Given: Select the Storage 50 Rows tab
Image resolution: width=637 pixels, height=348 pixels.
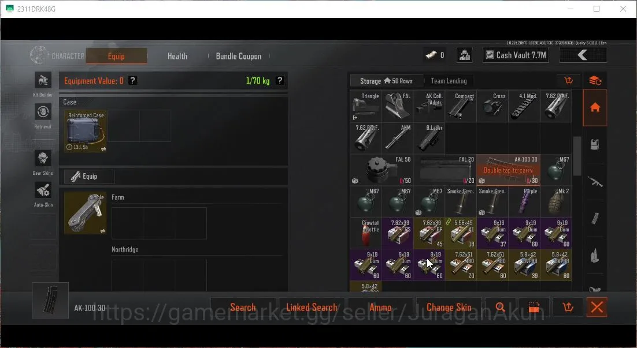Looking at the screenshot, I should coord(386,81).
